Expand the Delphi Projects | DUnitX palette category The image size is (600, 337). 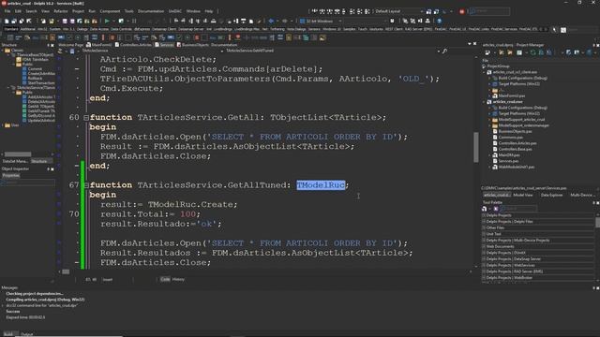tap(484, 253)
